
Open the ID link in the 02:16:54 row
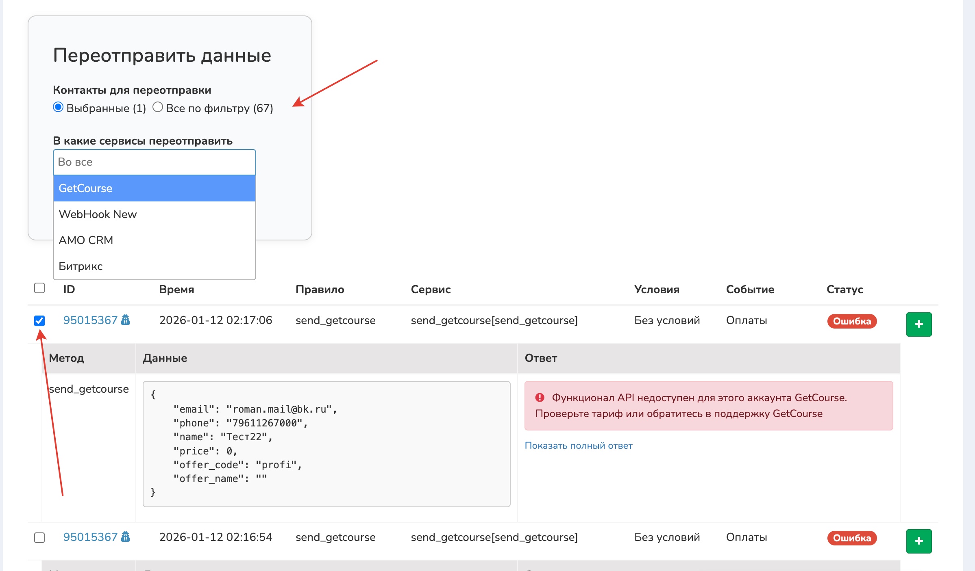90,537
